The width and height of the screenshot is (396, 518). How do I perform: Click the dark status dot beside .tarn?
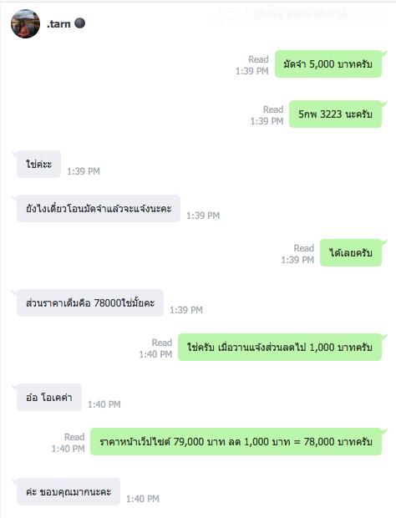pyautogui.click(x=79, y=23)
